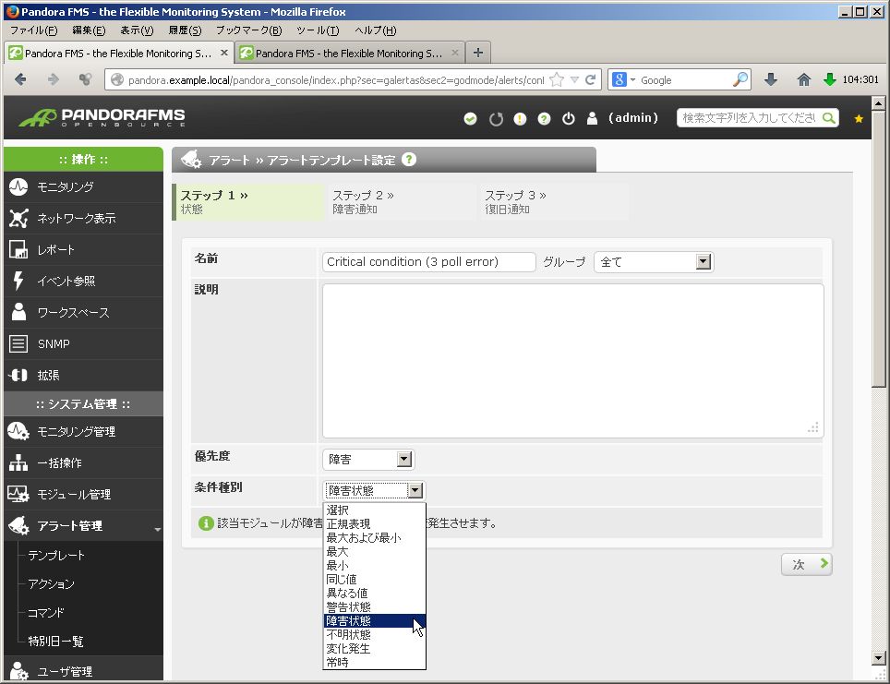The height and width of the screenshot is (684, 890).
Task: Choose 変化発生 option
Action: 374,648
